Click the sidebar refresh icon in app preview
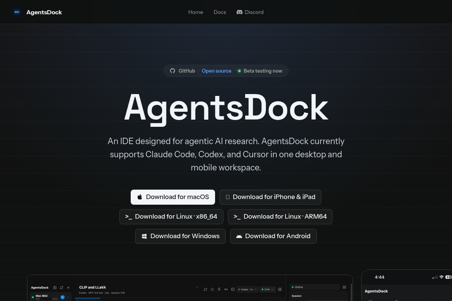The width and height of the screenshot is (452, 301). 61,287
